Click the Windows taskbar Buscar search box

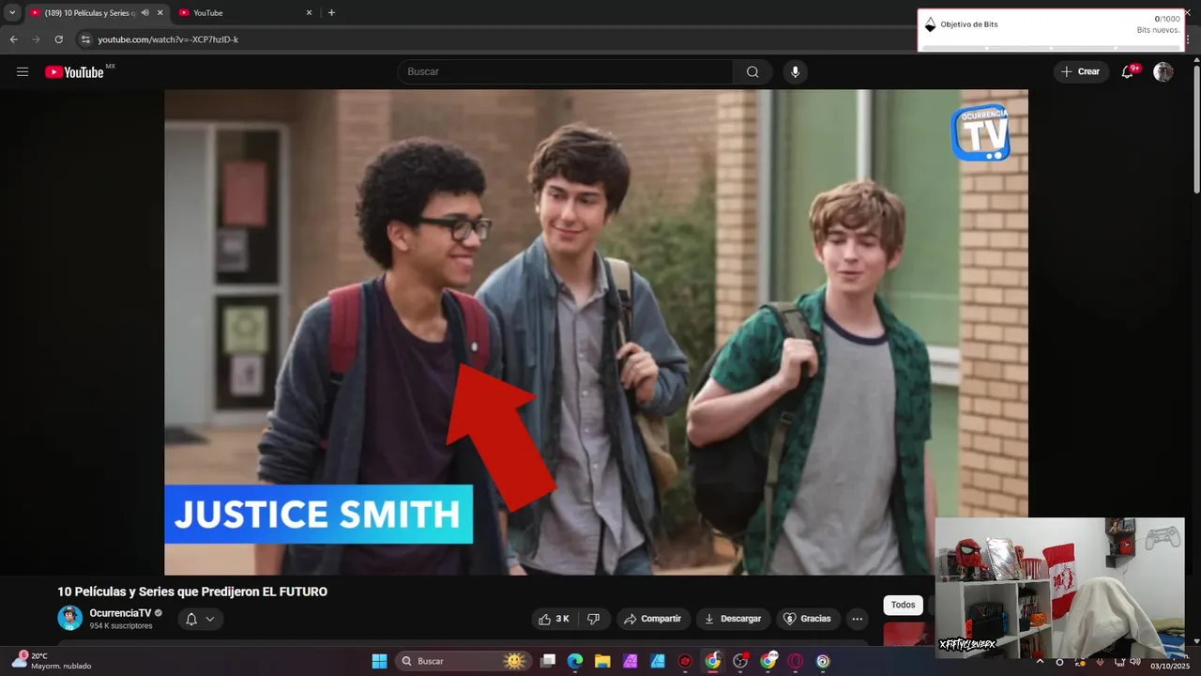462,661
